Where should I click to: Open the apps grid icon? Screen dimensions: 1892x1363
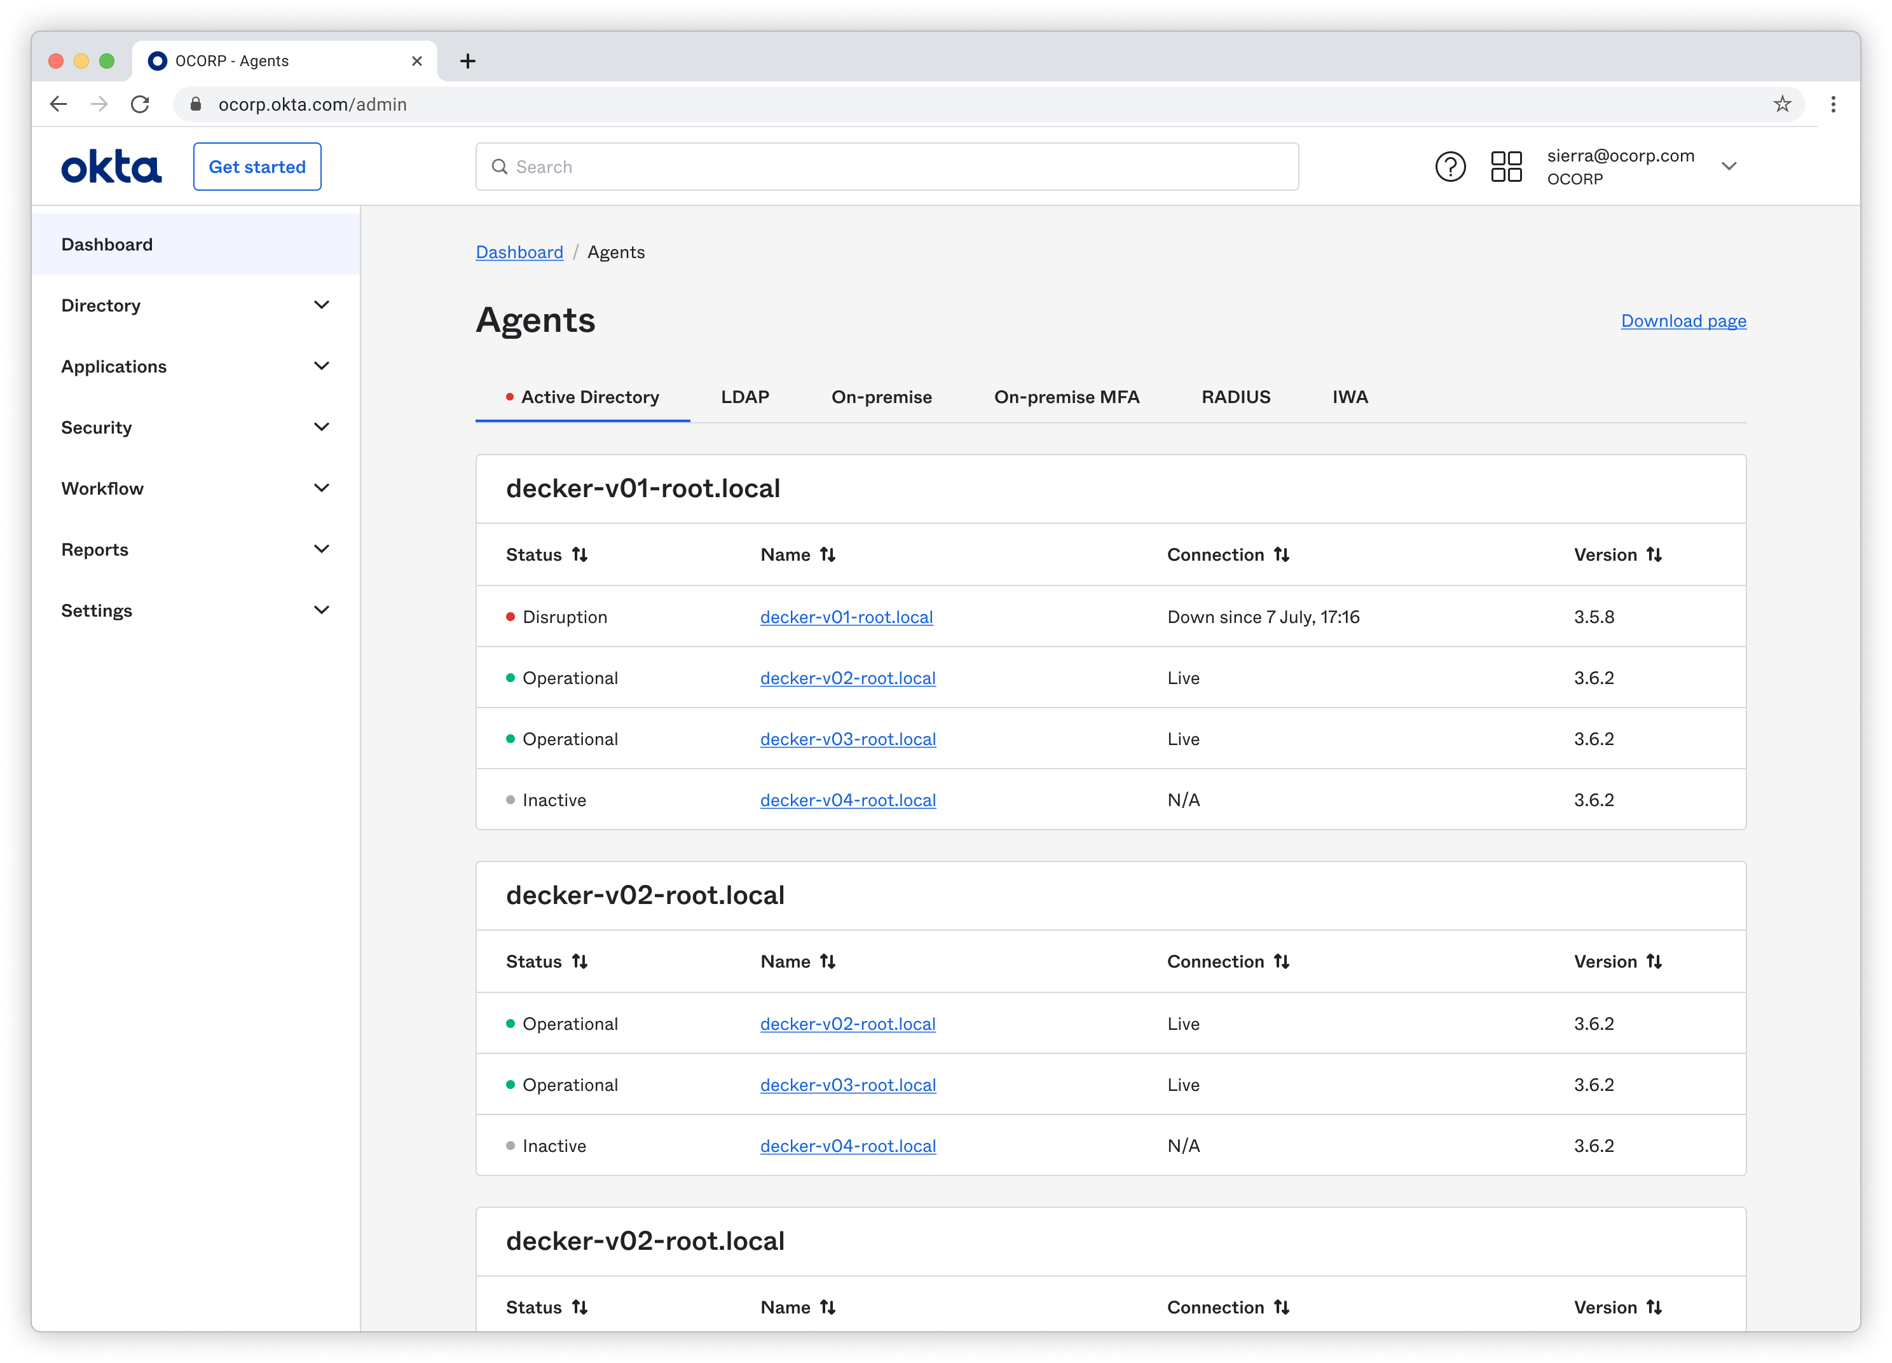[1505, 167]
